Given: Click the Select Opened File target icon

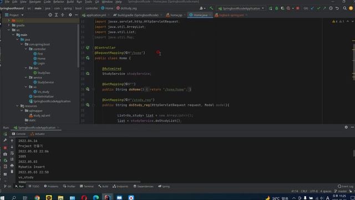Looking at the screenshot, I should tap(50, 15).
